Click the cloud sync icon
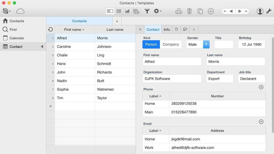This screenshot has width=274, height=154. coord(20,11)
